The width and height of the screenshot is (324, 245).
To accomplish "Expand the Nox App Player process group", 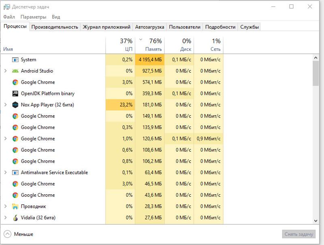I will tap(5, 105).
